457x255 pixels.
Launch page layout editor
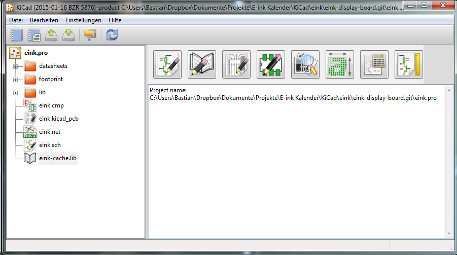point(409,64)
